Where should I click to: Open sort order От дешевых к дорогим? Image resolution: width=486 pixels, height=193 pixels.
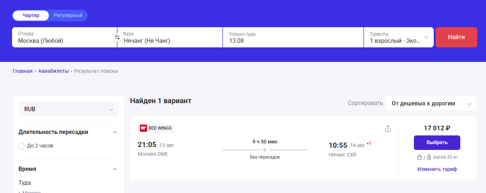(431, 104)
